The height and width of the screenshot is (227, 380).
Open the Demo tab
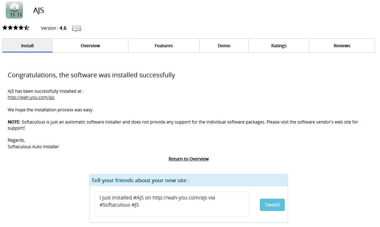tap(224, 45)
